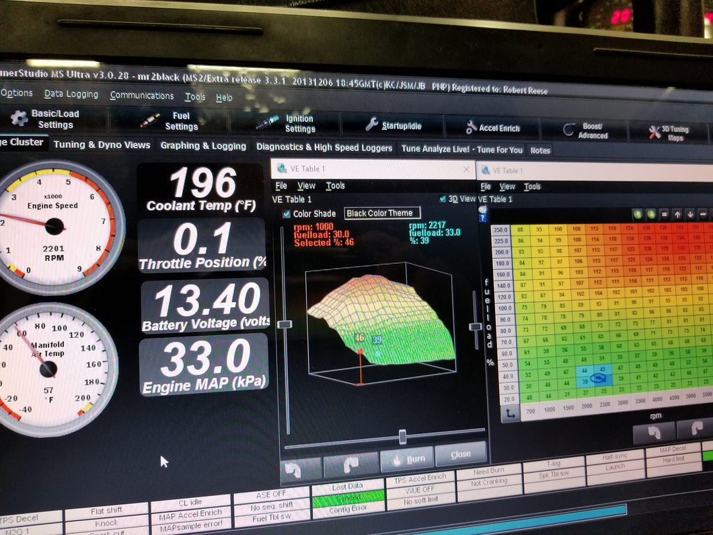The width and height of the screenshot is (713, 535).
Task: Click the down arrow decrement icon in VE table toolbar
Action: click(690, 214)
